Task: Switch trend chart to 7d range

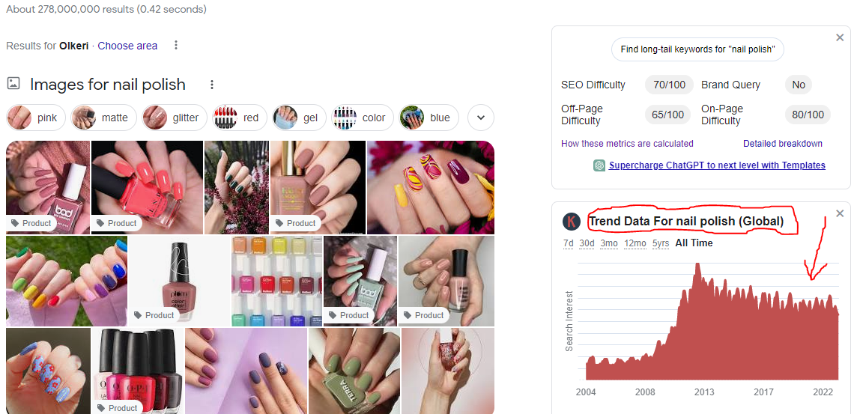Action: click(568, 243)
